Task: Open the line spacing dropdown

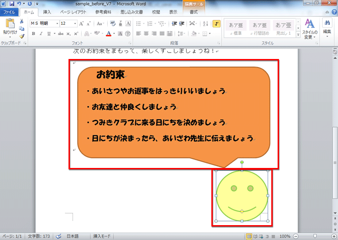Action: tap(181, 34)
